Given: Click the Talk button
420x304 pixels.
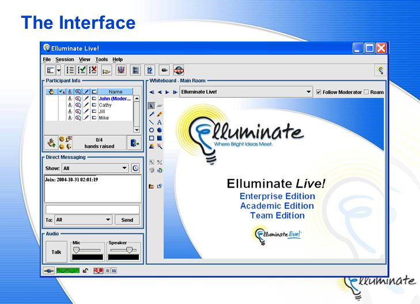Looking at the screenshot, I should 56,252.
